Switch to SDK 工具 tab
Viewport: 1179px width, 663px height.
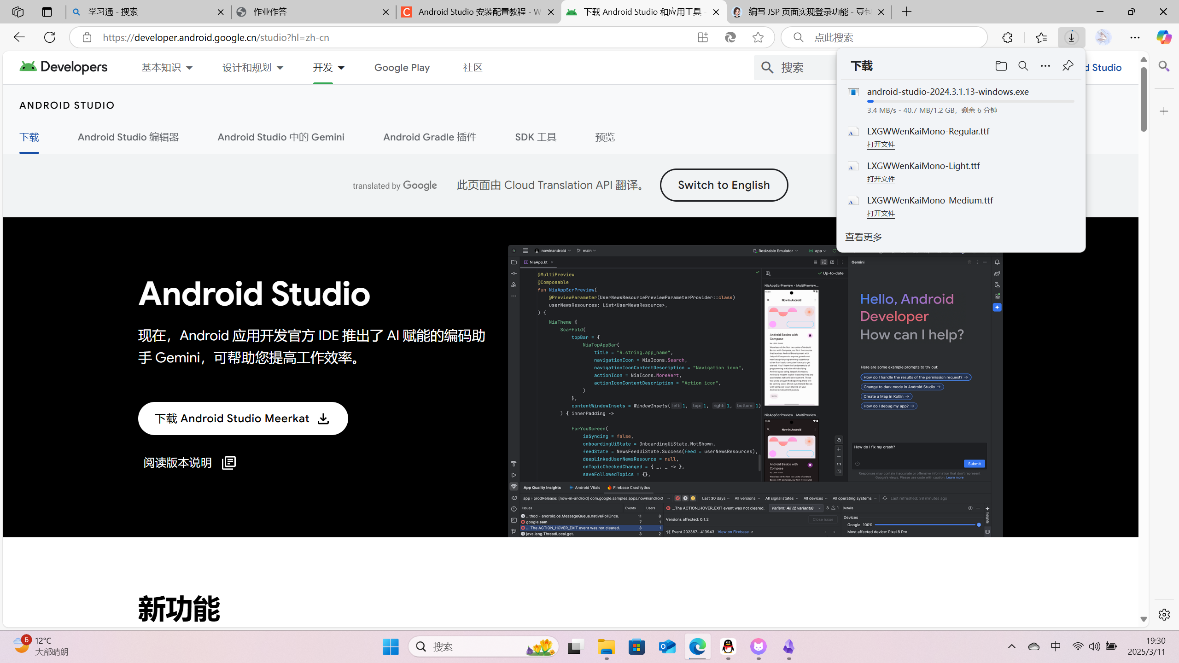(x=536, y=137)
